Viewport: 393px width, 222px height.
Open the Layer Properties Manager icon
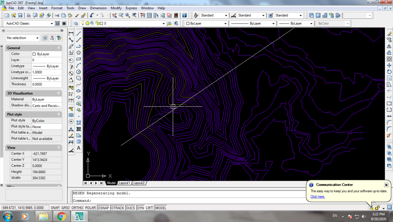point(76,24)
